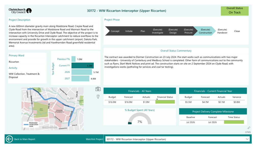Viewport: 256px width, 148px height.
Task: Click the Christchurch City Council logo
Action: point(20,11)
